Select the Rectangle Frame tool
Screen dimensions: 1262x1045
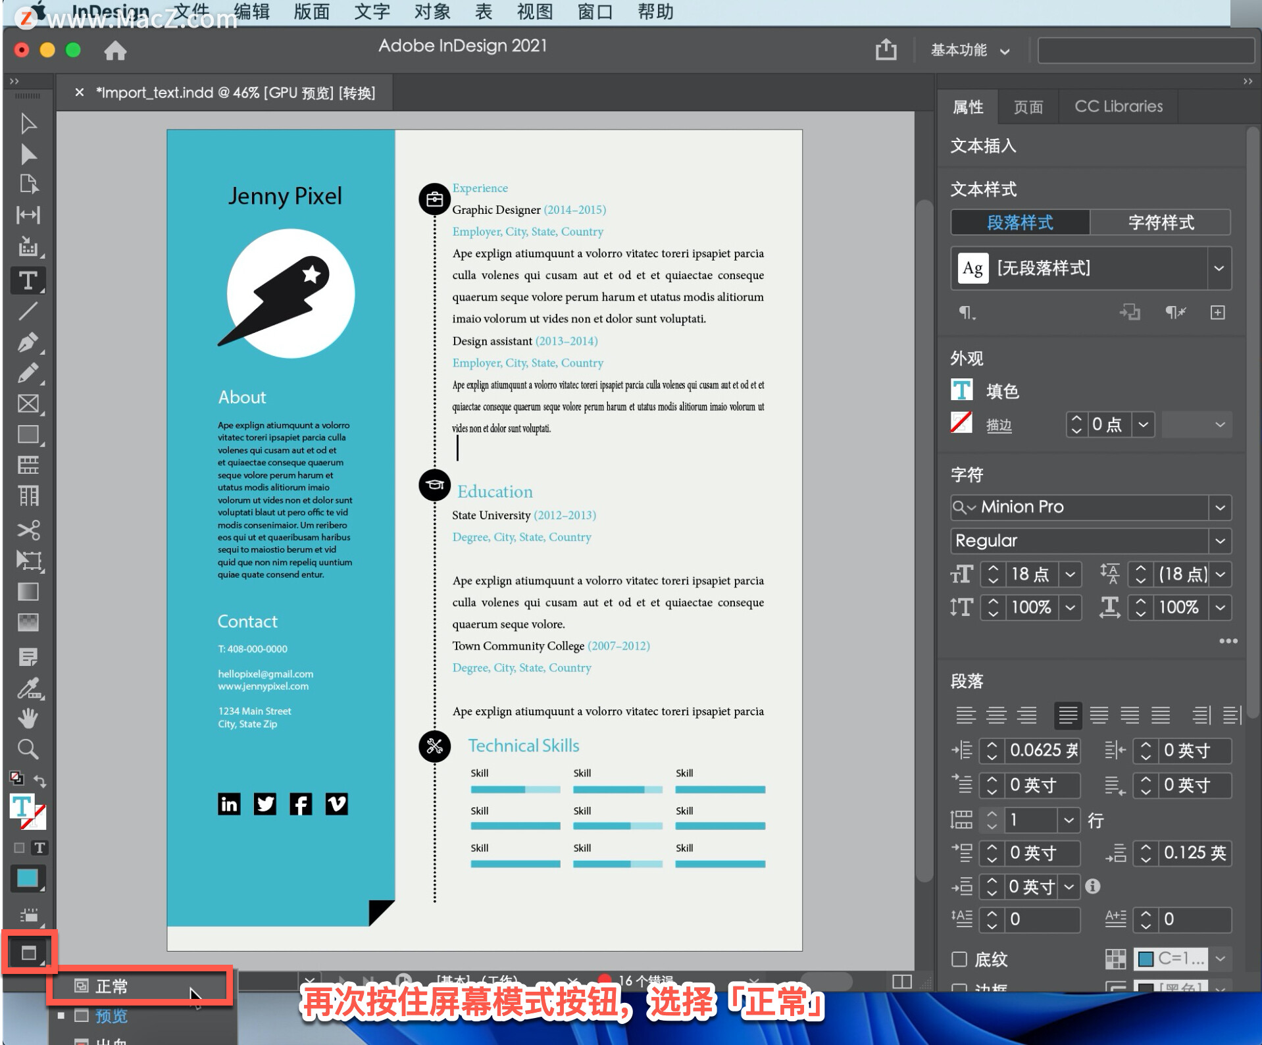[x=28, y=403]
